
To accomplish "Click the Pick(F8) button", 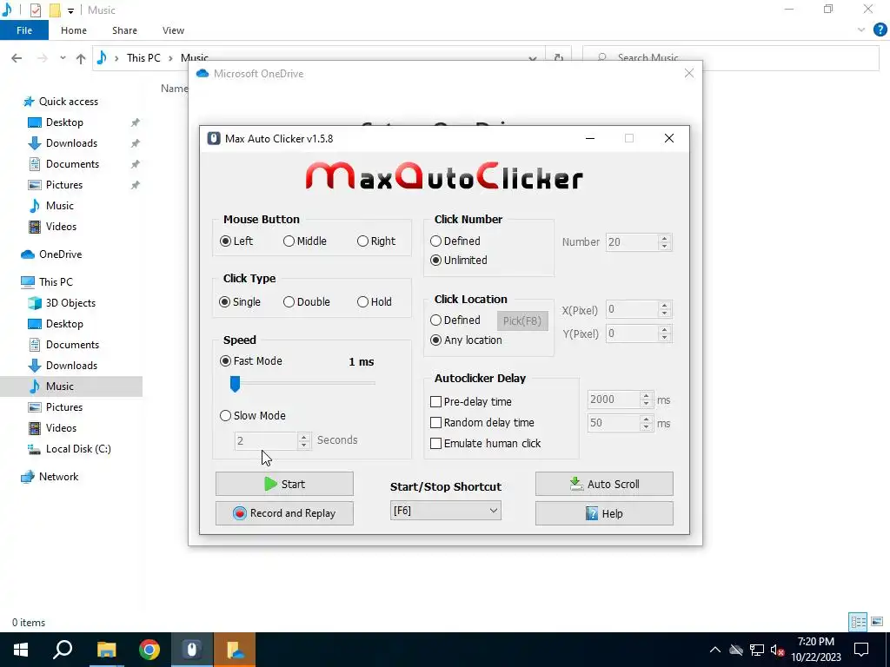I will pyautogui.click(x=522, y=321).
